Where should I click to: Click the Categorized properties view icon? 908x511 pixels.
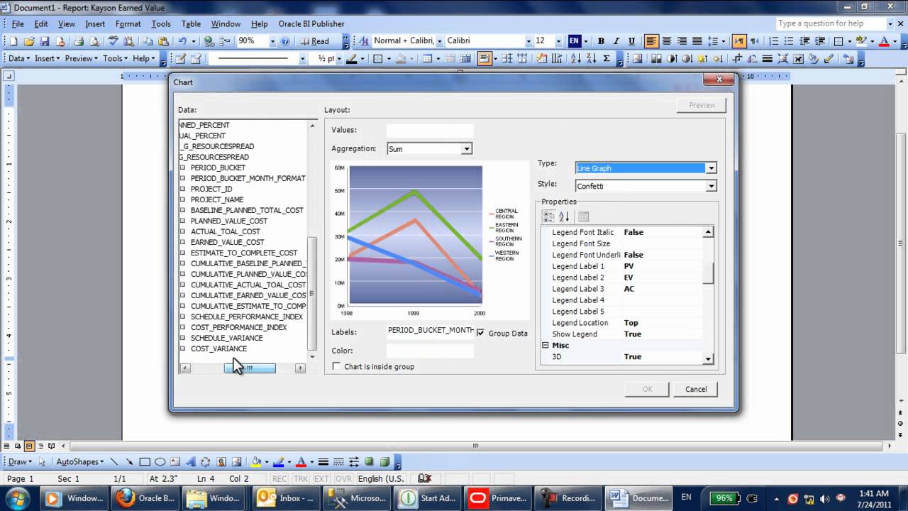click(548, 216)
